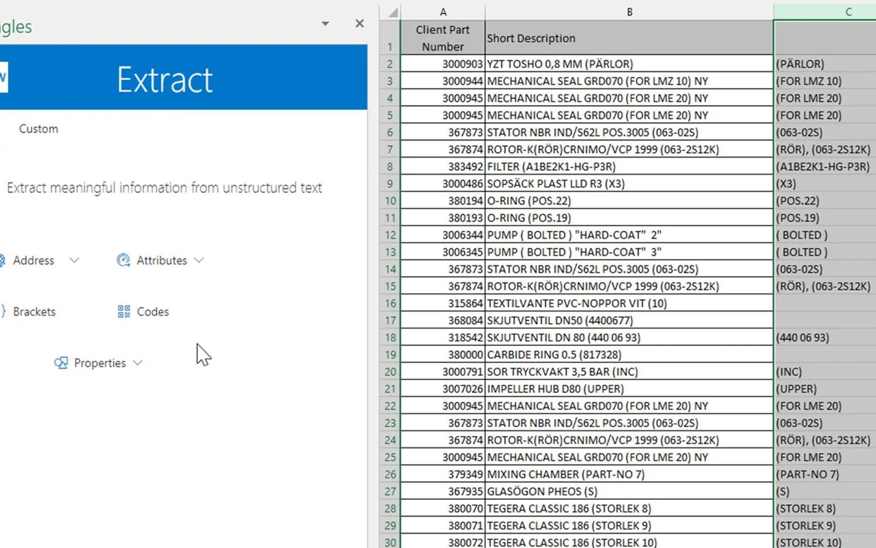Close the task pane with X

tap(360, 24)
